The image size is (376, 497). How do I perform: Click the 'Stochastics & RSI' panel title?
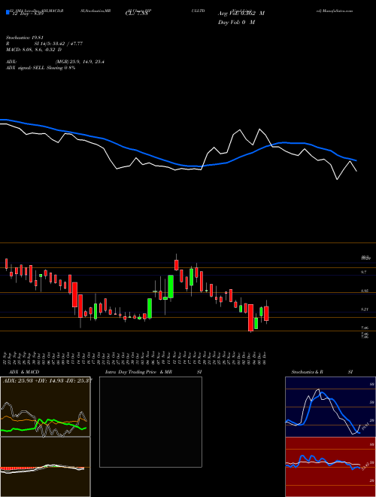coord(322,372)
